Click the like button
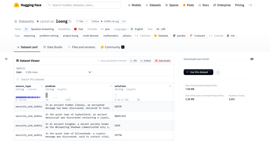Image resolution: width=270 pixels, height=141 pixels. (80, 21)
